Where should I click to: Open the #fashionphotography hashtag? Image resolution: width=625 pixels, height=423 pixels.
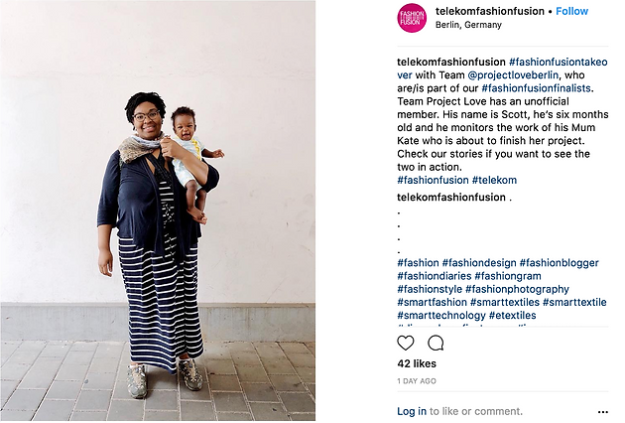[x=517, y=289]
